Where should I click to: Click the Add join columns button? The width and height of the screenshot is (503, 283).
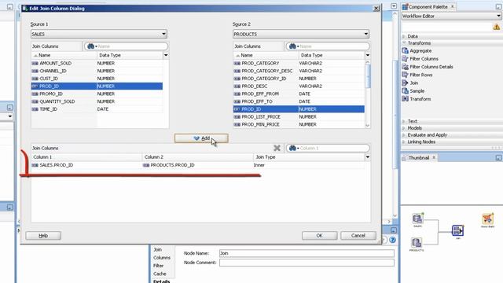[x=201, y=138]
